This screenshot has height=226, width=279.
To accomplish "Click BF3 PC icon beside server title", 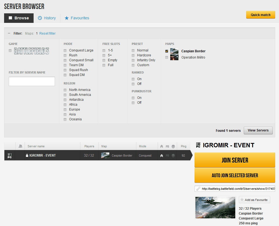I will (198, 145).
